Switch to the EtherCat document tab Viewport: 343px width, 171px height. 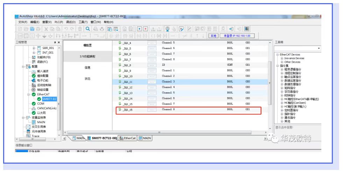pos(128,138)
